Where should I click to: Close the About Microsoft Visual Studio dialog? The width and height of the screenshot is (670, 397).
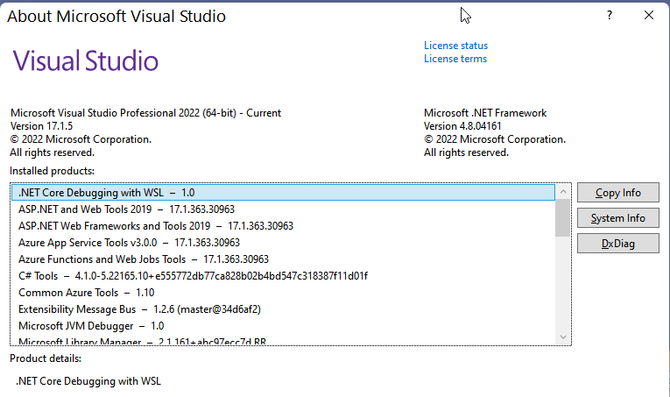click(x=649, y=16)
